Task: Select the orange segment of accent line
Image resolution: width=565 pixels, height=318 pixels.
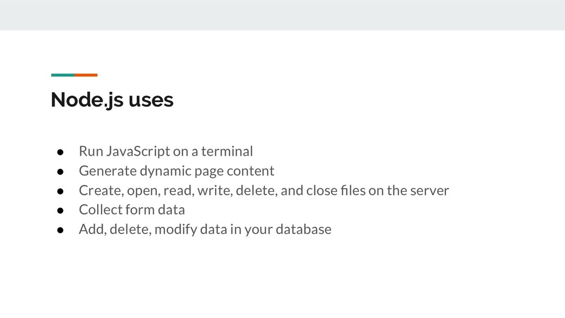Action: coord(86,75)
